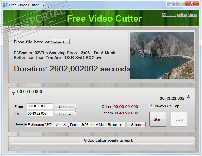Close the Free Video Cutter window
This screenshot has height=156, width=202.
[x=192, y=4]
